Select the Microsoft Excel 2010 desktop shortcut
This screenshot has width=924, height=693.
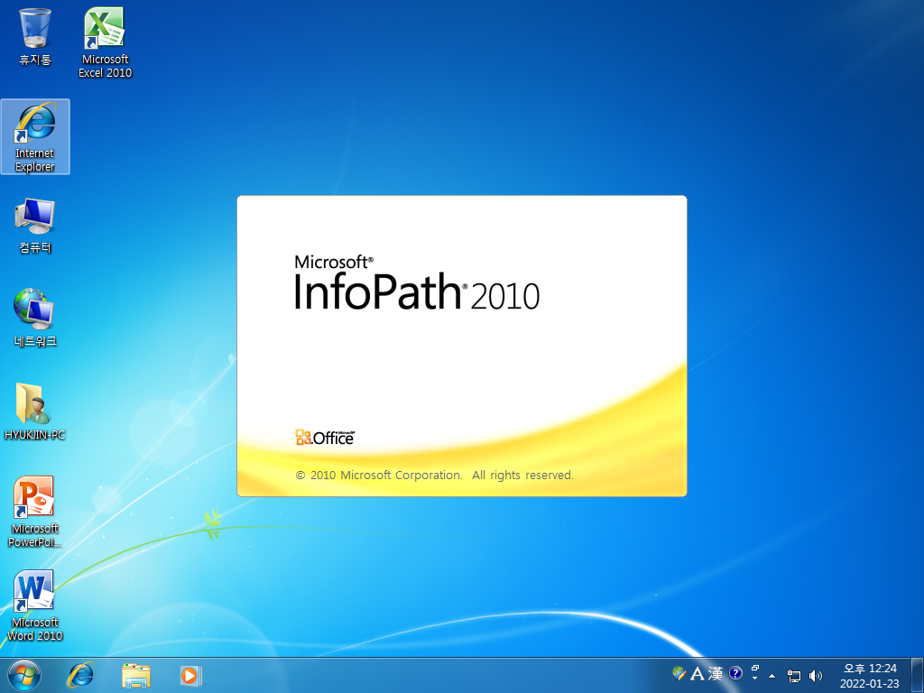pyautogui.click(x=105, y=42)
